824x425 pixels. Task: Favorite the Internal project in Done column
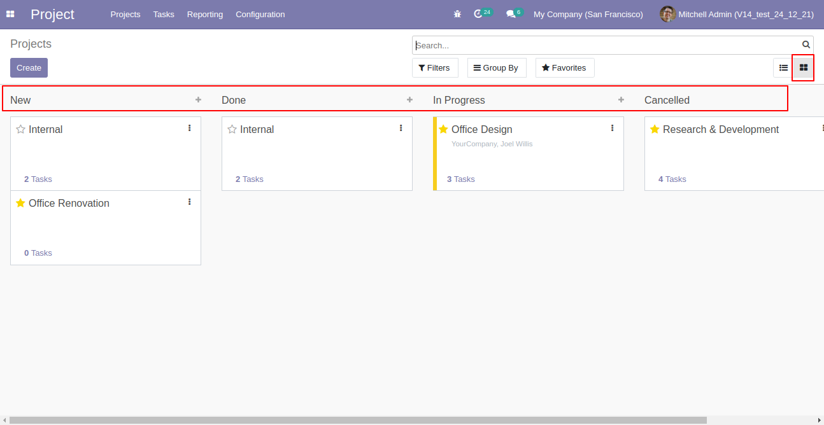tap(232, 129)
